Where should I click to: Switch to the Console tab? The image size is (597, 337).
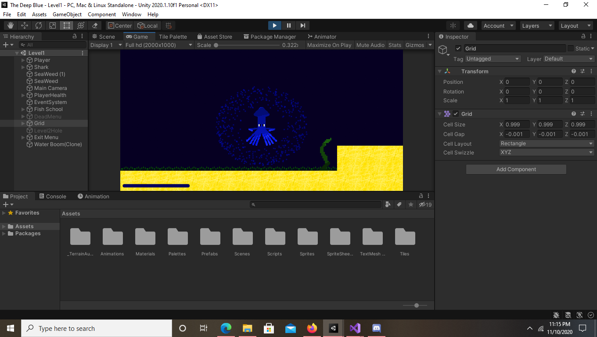pyautogui.click(x=52, y=196)
